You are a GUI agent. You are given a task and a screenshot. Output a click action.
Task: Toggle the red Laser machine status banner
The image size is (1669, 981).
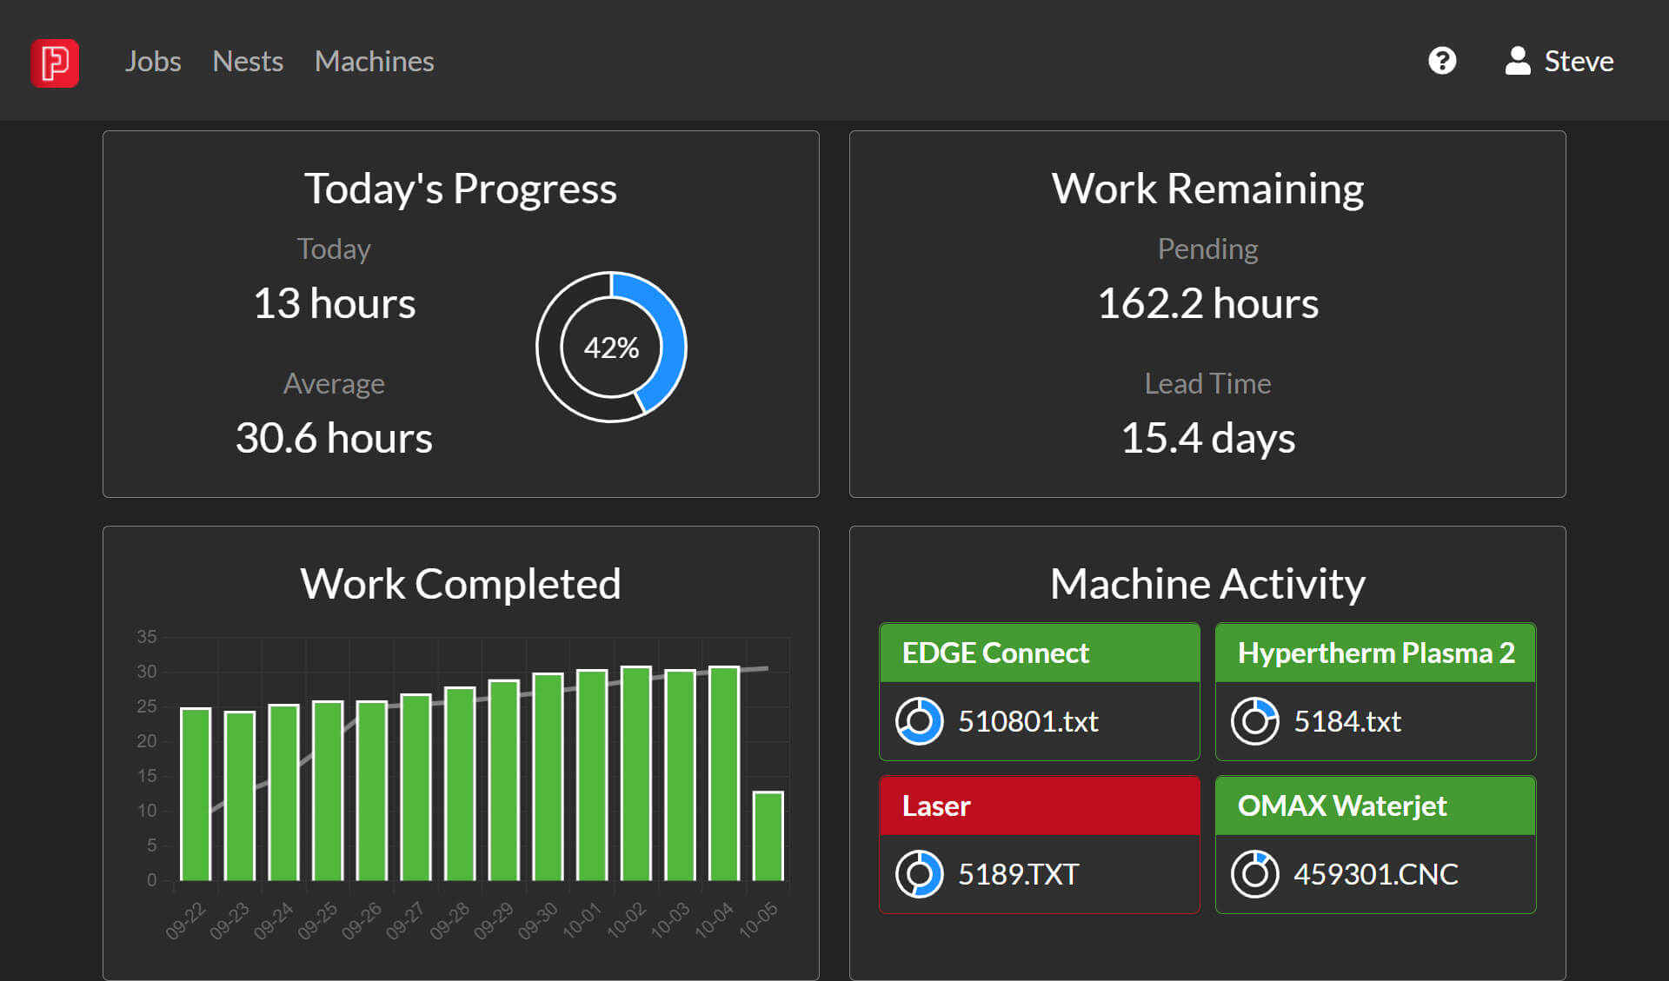pos(1039,805)
